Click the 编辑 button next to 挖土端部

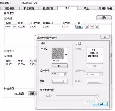(x=32, y=93)
